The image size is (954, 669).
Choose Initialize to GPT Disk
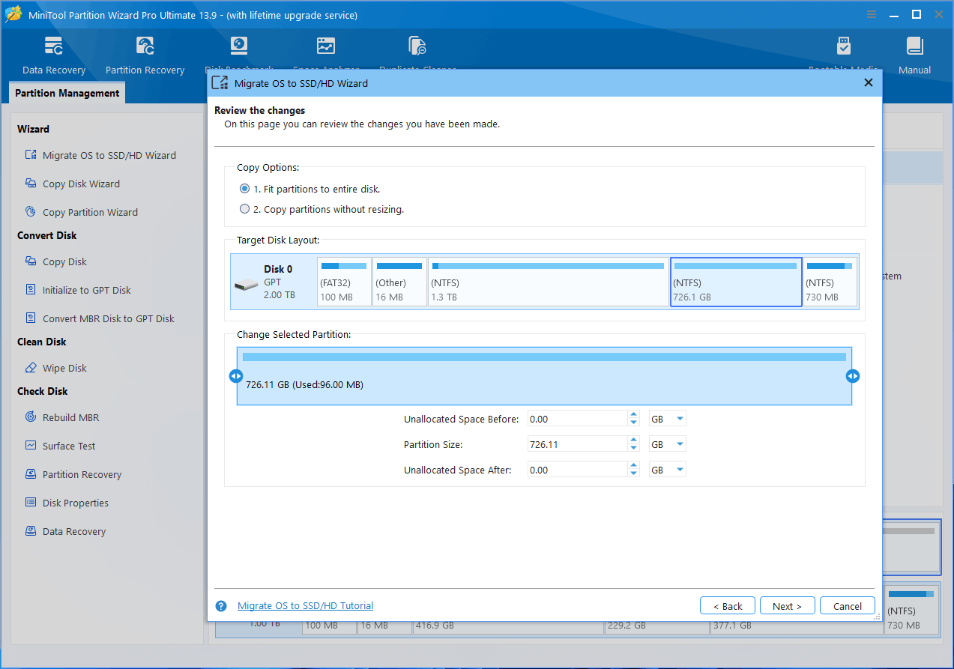pyautogui.click(x=77, y=290)
